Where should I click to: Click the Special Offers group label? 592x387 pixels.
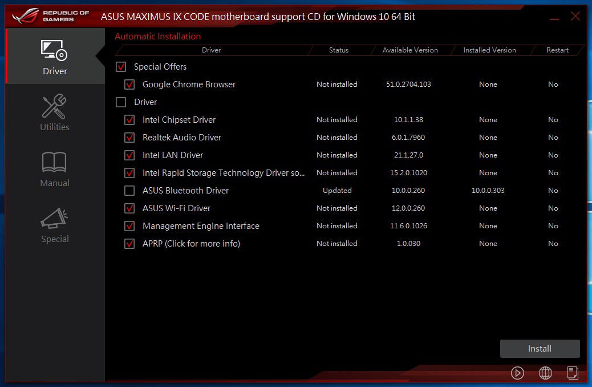coord(160,67)
